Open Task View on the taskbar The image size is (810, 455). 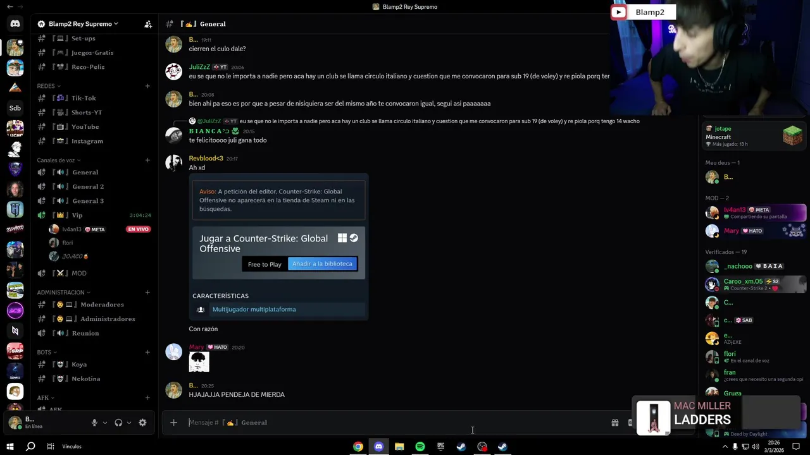tap(50, 447)
